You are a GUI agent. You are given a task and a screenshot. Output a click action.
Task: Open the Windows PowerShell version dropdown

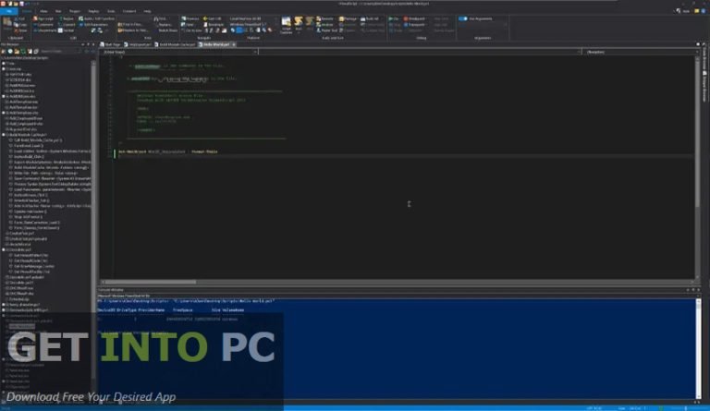[252, 24]
